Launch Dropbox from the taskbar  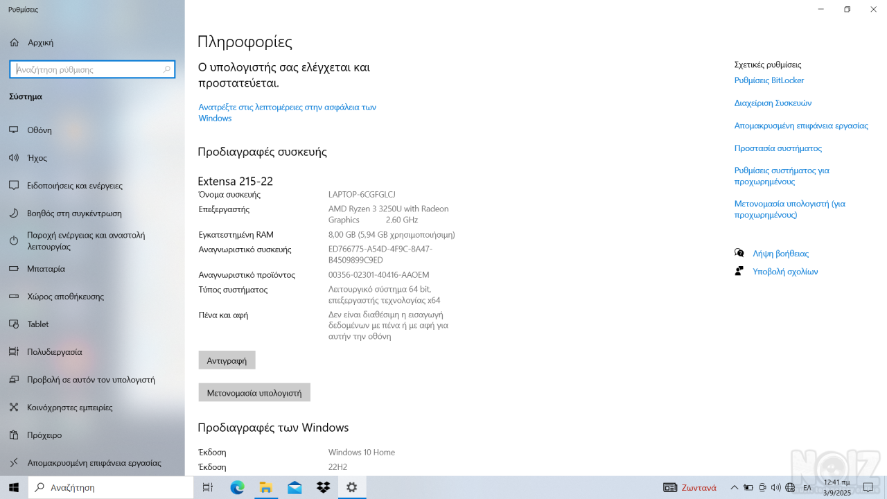323,487
